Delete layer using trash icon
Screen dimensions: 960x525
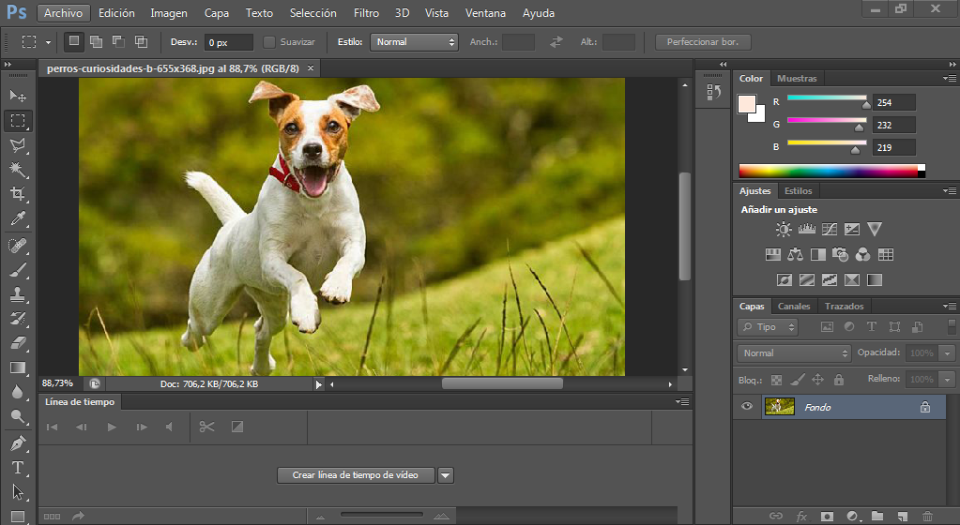coord(927,517)
